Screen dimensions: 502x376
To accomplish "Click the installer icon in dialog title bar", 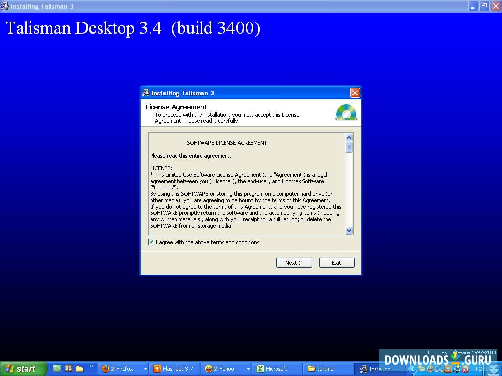I will [x=146, y=93].
